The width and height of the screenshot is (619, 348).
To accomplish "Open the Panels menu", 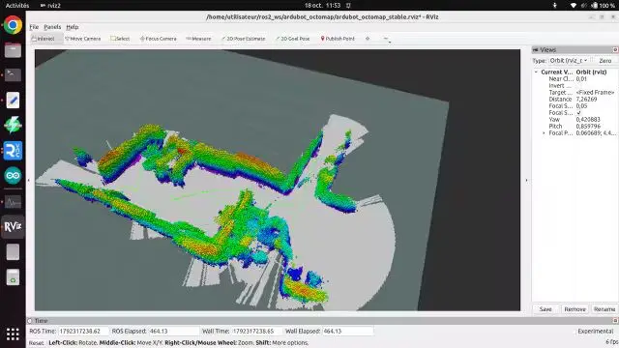I will click(52, 27).
